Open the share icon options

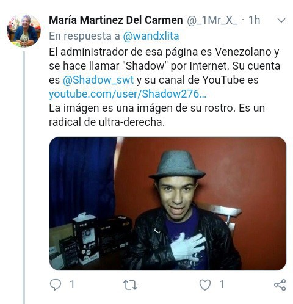[x=280, y=284]
